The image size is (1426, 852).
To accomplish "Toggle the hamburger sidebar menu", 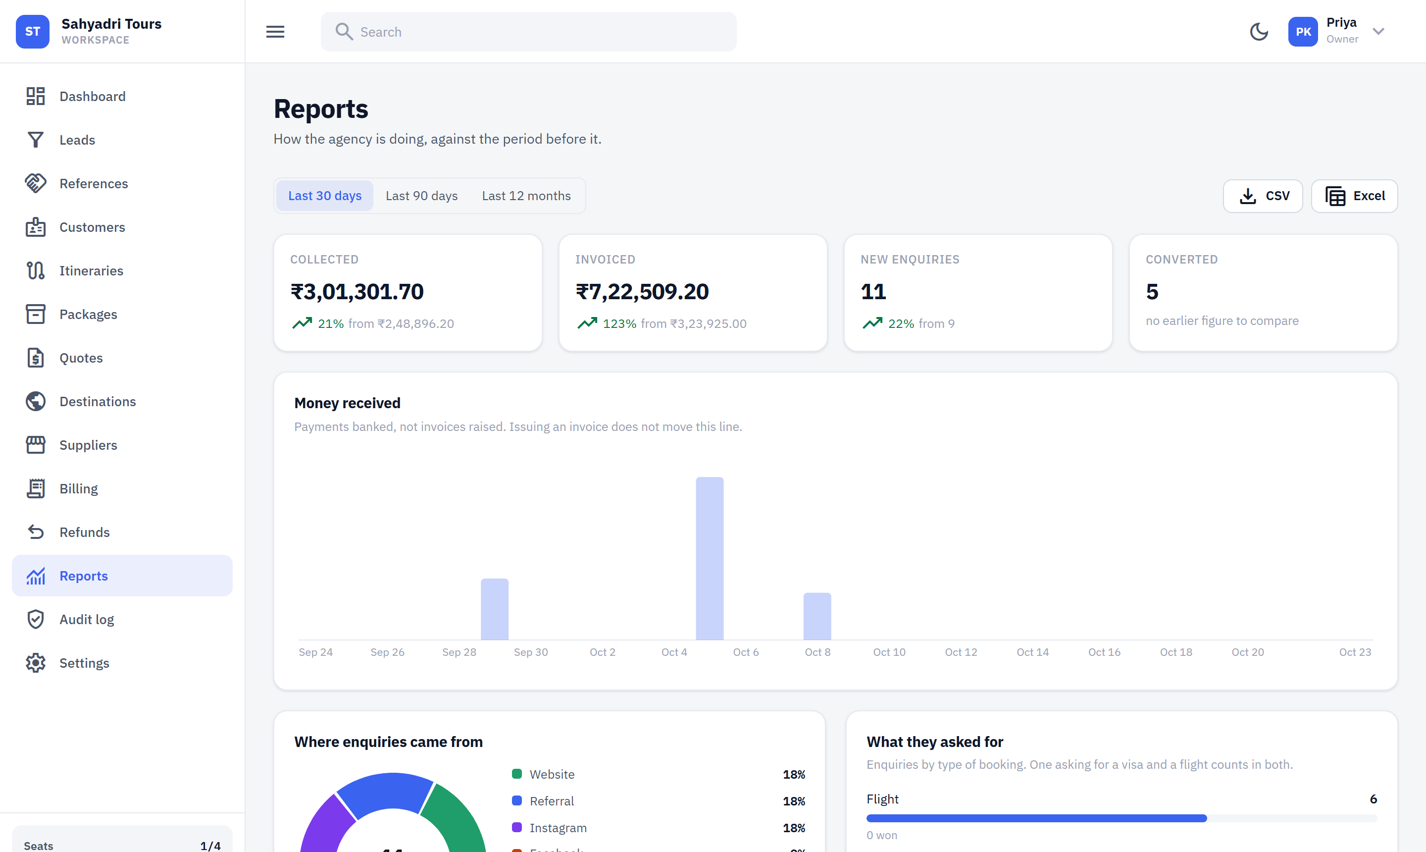I will [x=275, y=32].
